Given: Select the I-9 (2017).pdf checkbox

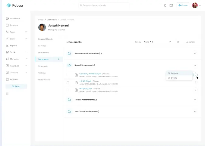Looking at the screenshot, I should point(68,82).
